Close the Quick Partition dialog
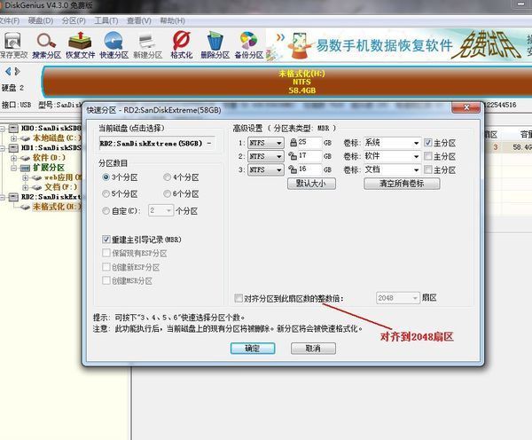The width and height of the screenshot is (532, 440). (x=465, y=107)
